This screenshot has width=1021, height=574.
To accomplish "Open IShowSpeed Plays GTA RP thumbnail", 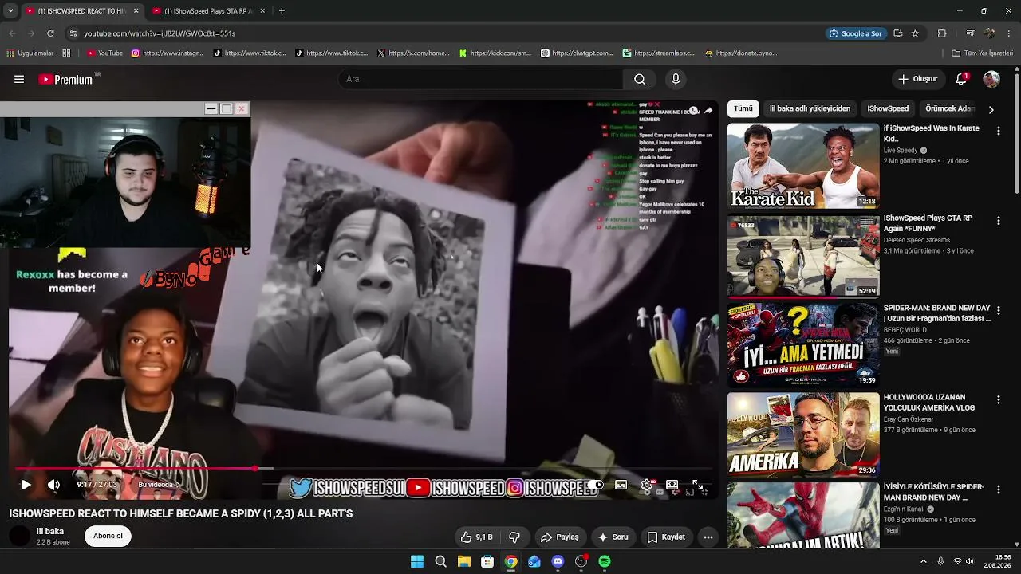I will coord(803,256).
